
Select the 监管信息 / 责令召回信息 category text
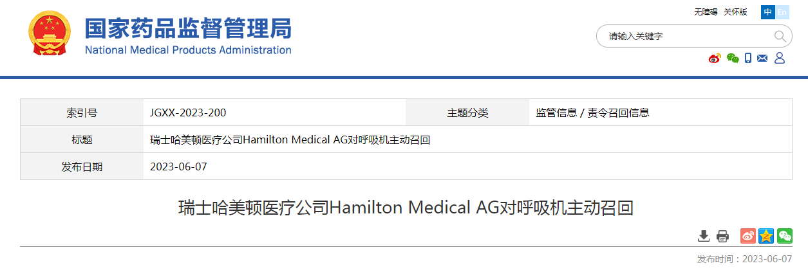pyautogui.click(x=592, y=113)
